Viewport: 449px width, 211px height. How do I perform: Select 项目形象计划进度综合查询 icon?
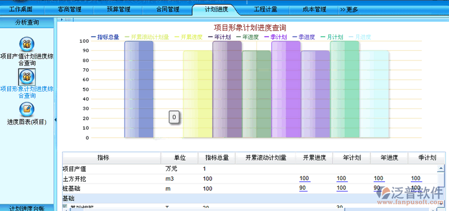(26, 77)
